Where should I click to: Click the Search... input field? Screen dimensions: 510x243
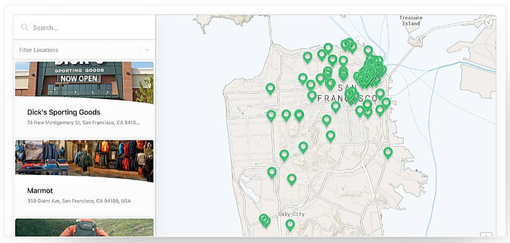85,27
